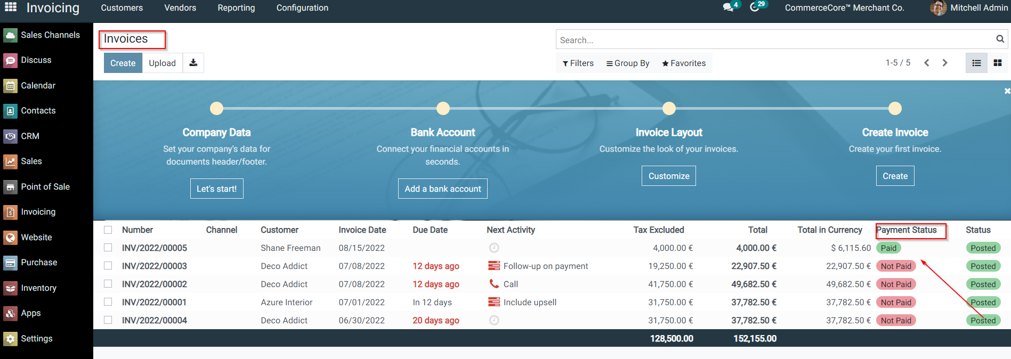Screen dimensions: 1011x359
Task: Open conversations messages icon with badge 4
Action: click(x=728, y=7)
